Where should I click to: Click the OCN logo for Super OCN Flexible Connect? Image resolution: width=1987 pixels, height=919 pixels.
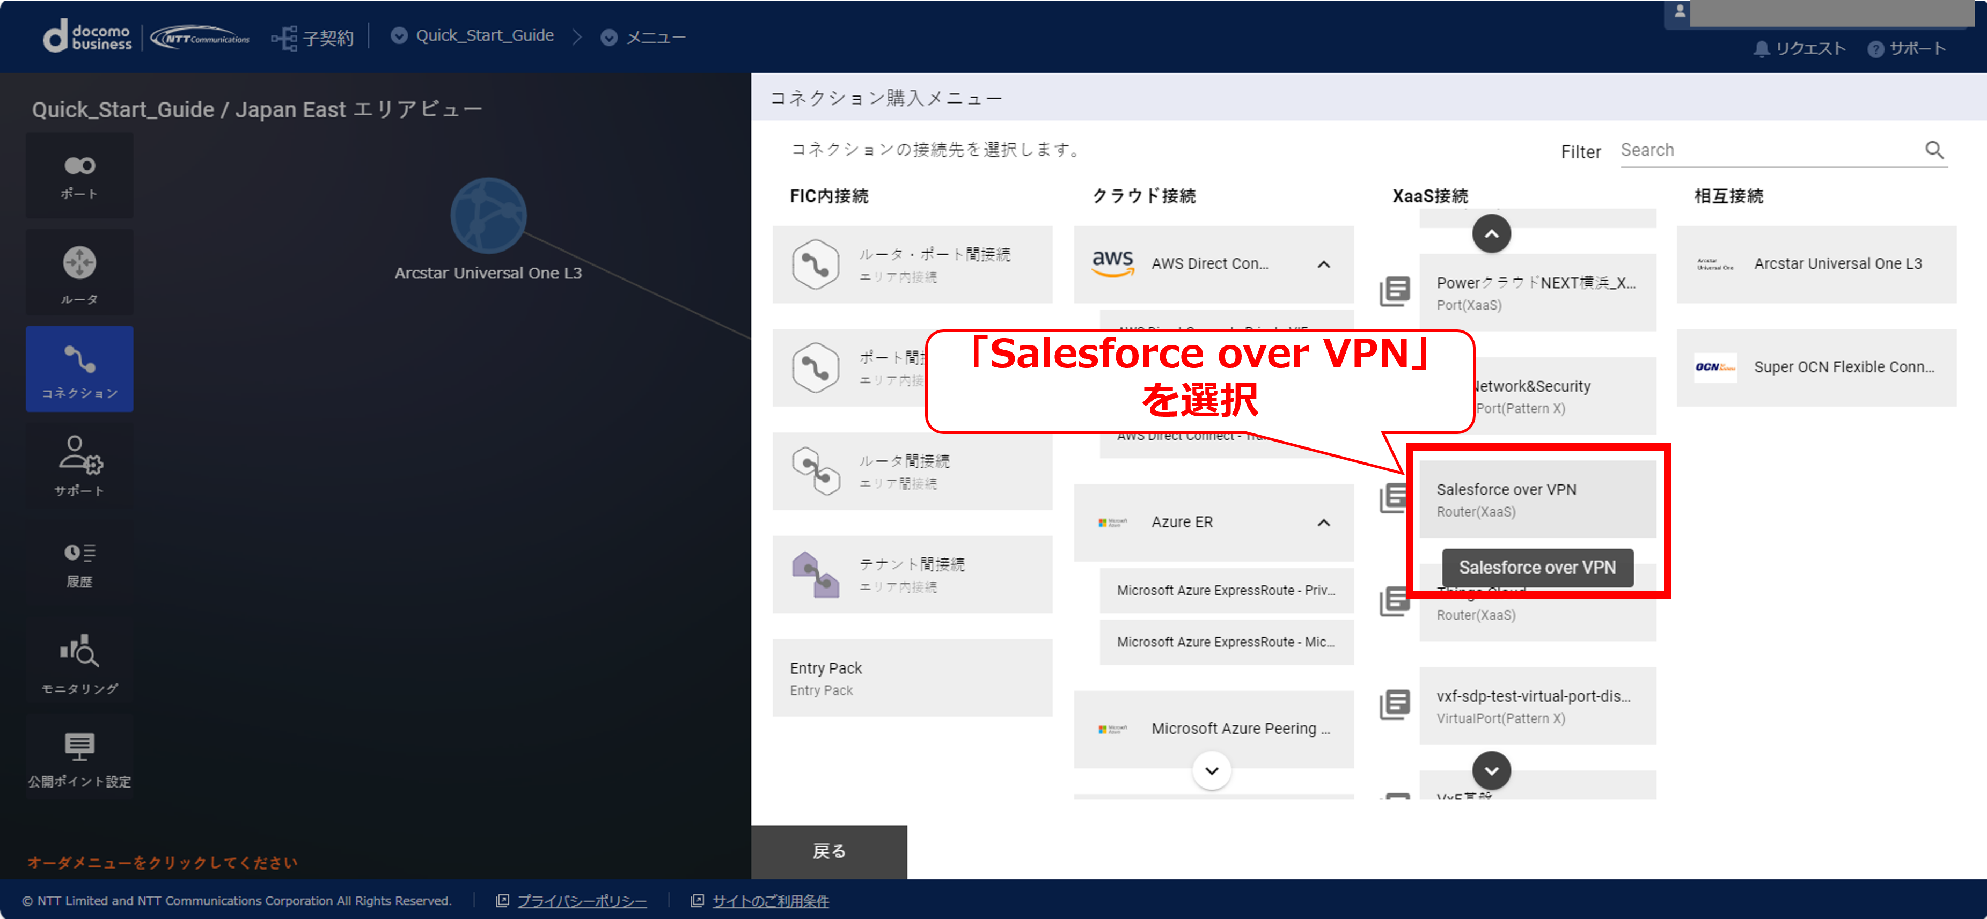pos(1715,367)
